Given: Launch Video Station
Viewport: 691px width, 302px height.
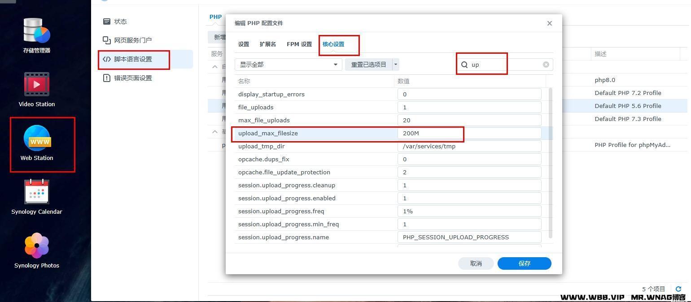Looking at the screenshot, I should (37, 90).
